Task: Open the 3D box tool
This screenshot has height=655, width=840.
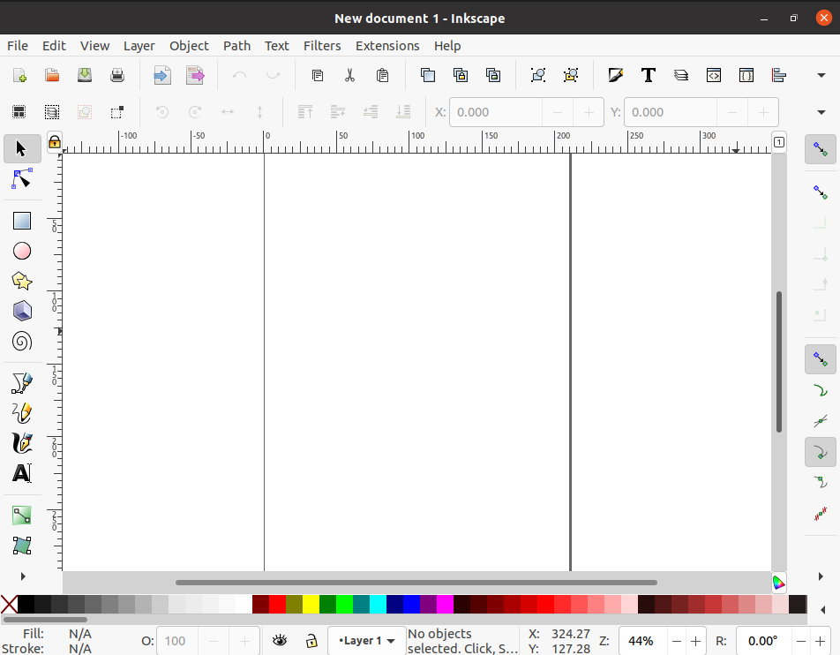Action: pyautogui.click(x=21, y=311)
